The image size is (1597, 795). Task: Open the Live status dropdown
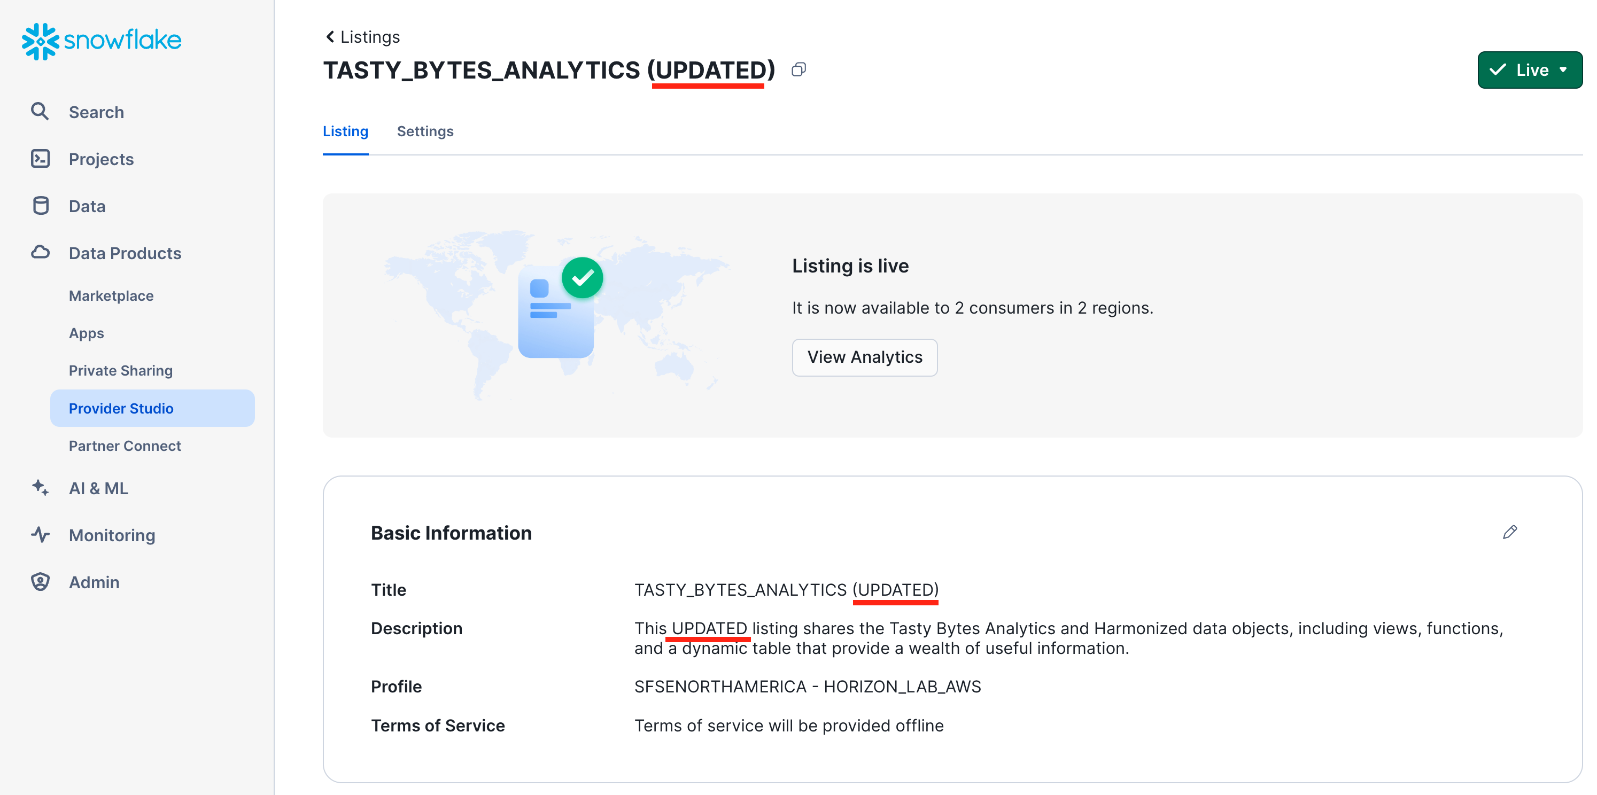click(1530, 70)
